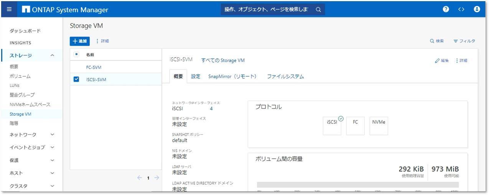Switch to the ファイルシステム tab

tap(285, 76)
